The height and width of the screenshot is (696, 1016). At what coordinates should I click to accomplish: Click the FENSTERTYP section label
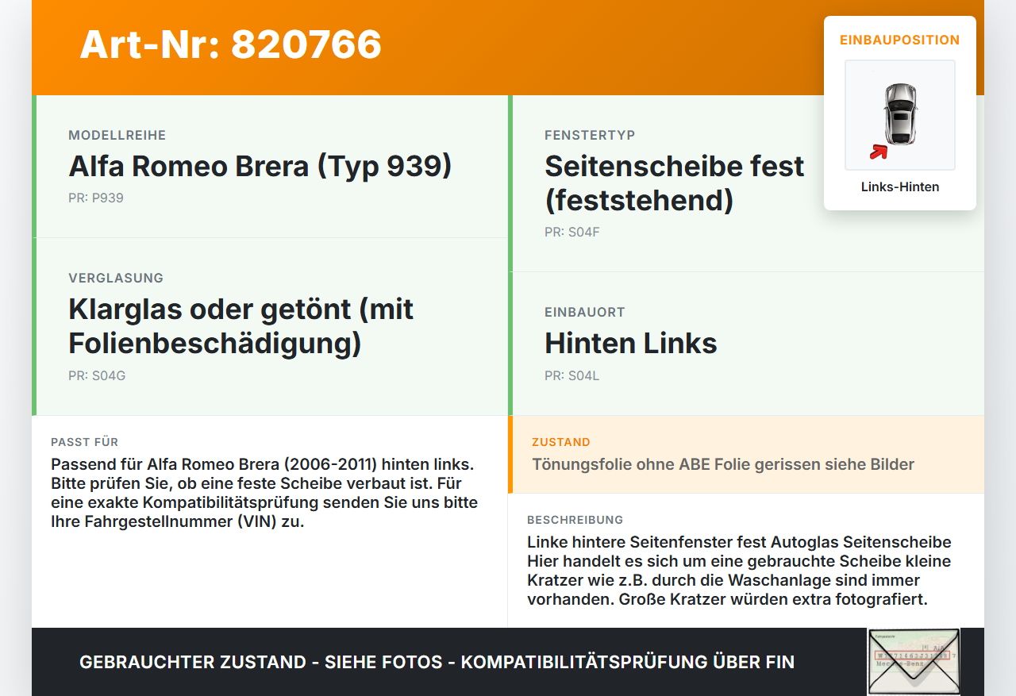coord(590,136)
